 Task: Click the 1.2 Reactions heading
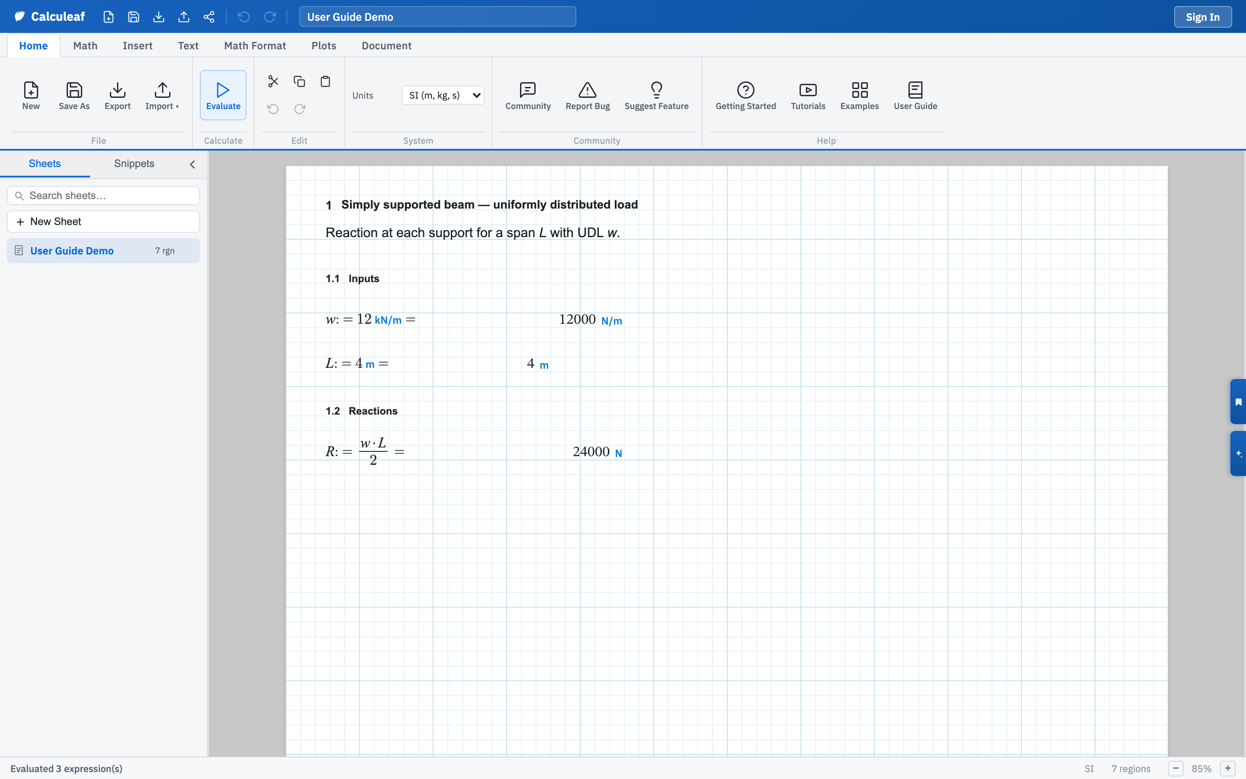tap(361, 411)
